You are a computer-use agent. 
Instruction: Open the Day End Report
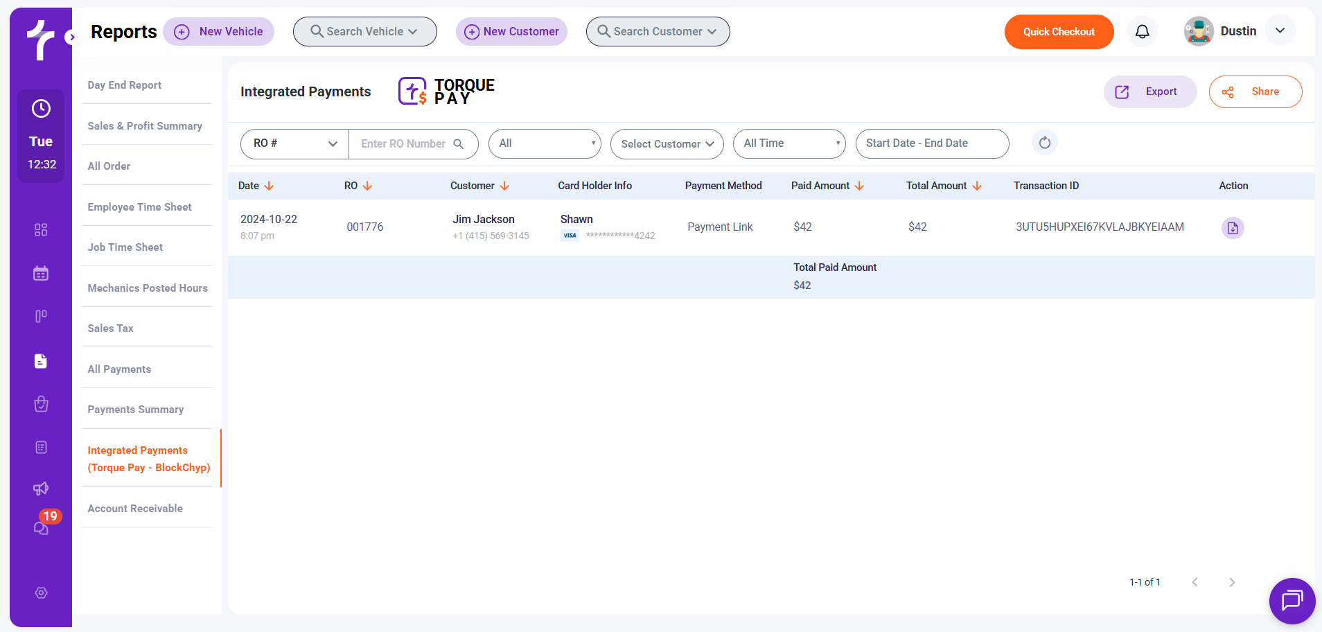[x=125, y=85]
